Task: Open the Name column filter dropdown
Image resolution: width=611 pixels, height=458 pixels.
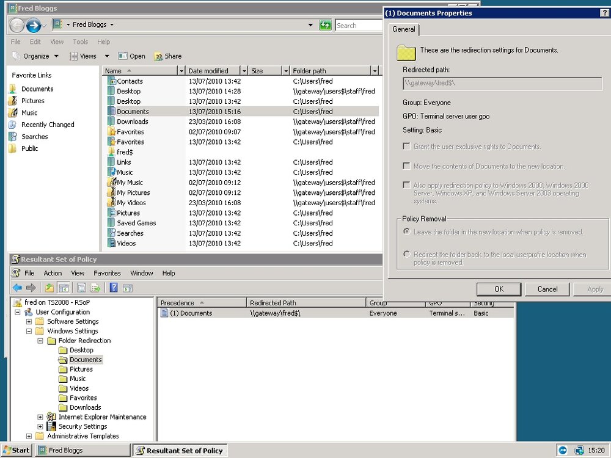Action: pos(181,71)
